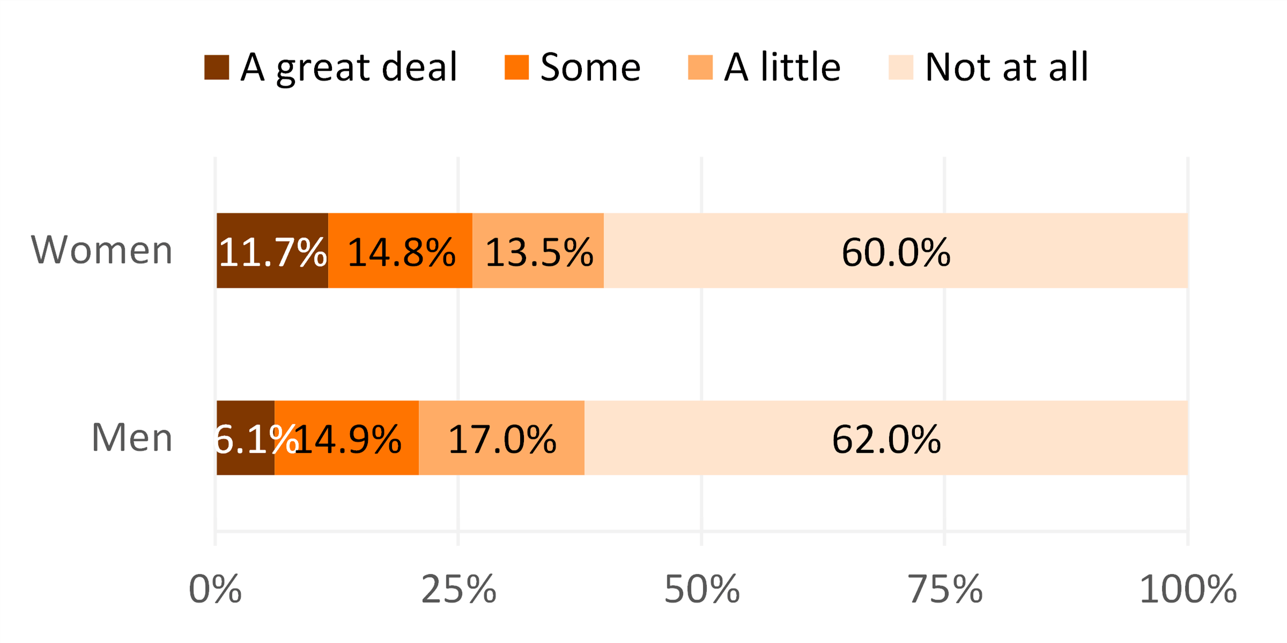
Task: Click the 100% axis tick label
Action: click(x=1187, y=590)
